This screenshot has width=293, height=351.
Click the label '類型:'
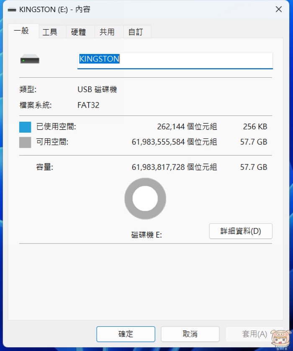28,90
